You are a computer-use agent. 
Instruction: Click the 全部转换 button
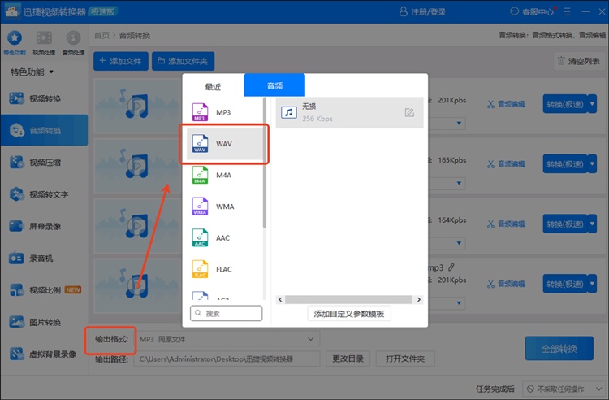point(559,348)
